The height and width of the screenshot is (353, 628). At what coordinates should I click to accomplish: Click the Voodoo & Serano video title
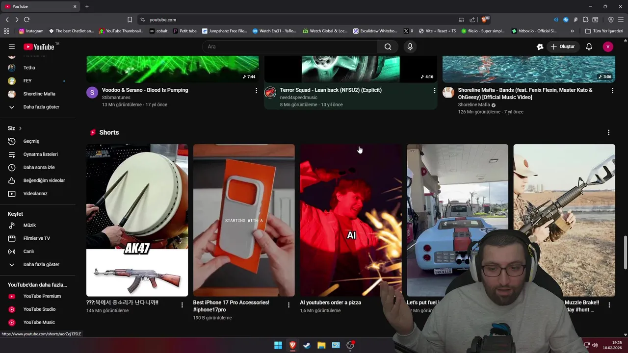[145, 90]
